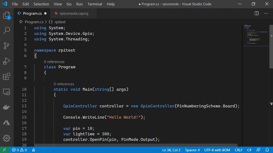
Task: Click the horizontal editor scrollbar
Action: [136, 145]
